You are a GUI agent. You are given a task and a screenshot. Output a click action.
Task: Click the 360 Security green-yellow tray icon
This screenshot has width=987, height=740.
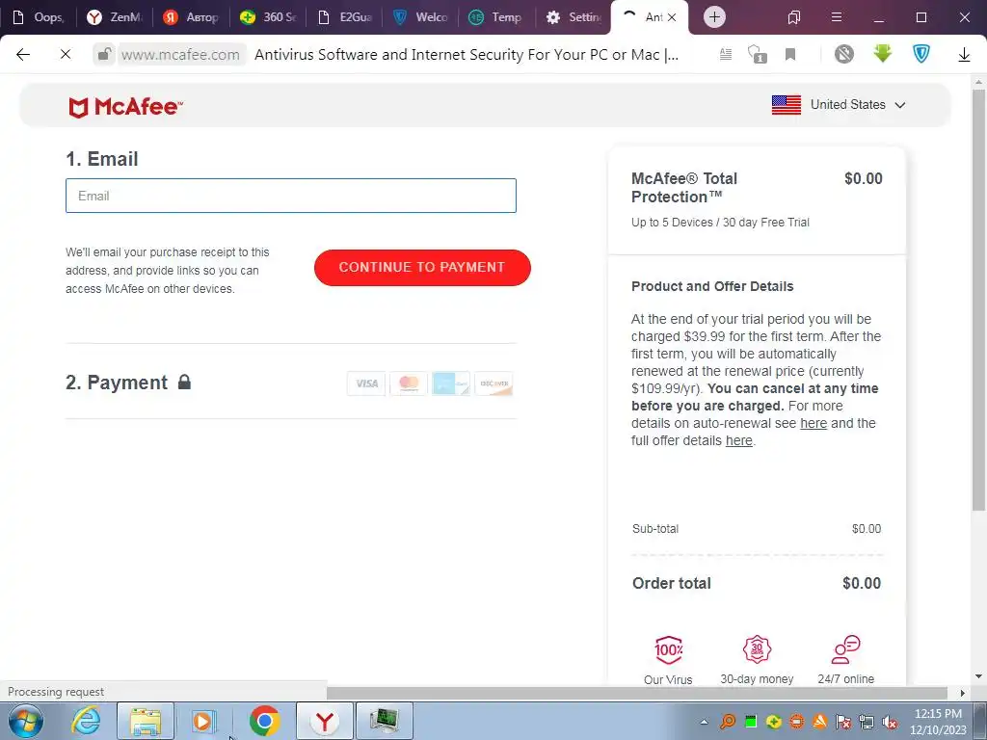click(x=774, y=723)
